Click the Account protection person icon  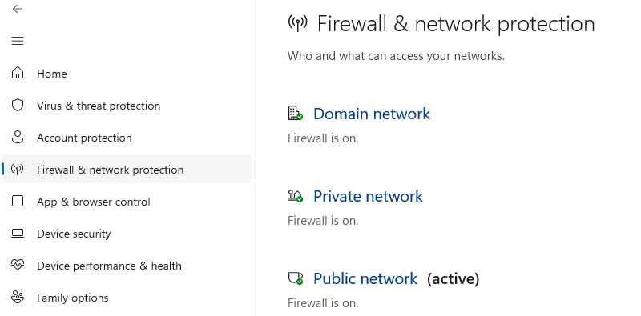tap(17, 137)
